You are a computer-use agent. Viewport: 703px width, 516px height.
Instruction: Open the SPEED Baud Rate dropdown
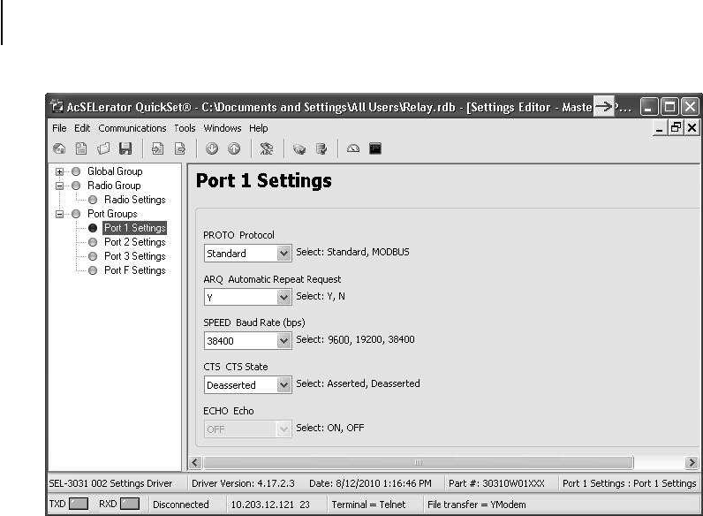(x=283, y=341)
